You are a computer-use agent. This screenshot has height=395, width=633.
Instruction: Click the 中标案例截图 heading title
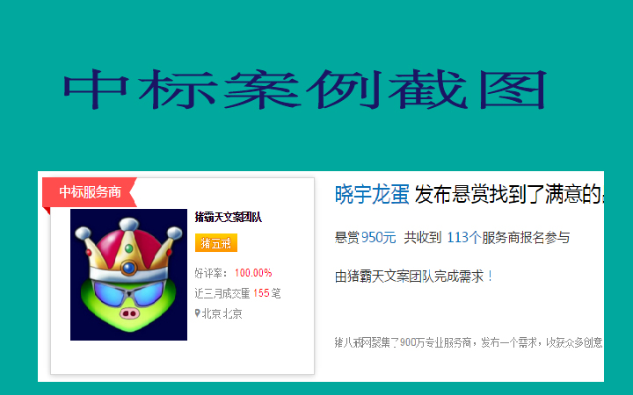coord(305,89)
